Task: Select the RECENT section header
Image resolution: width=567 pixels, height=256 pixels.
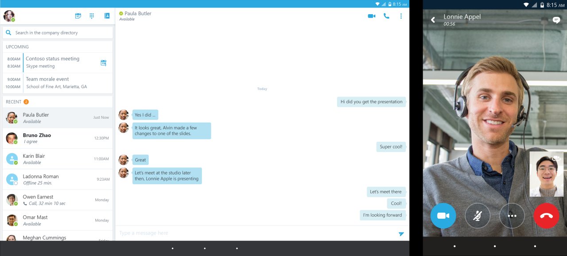Action: coord(13,101)
